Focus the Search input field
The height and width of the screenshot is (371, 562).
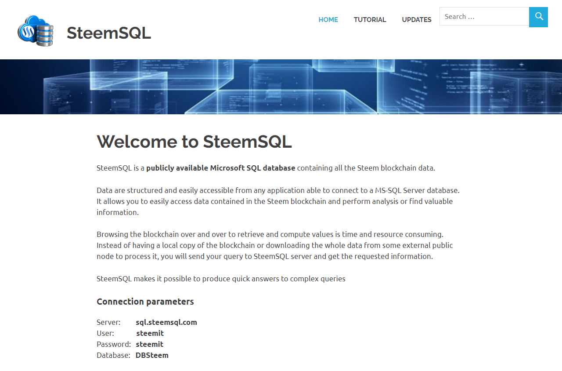(x=484, y=16)
